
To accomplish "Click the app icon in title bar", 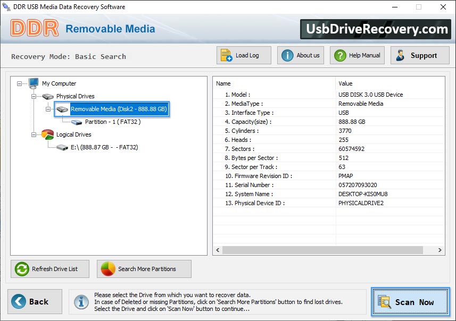I will point(6,6).
